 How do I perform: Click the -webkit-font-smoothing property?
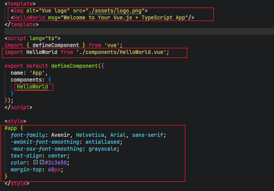coord(45,142)
